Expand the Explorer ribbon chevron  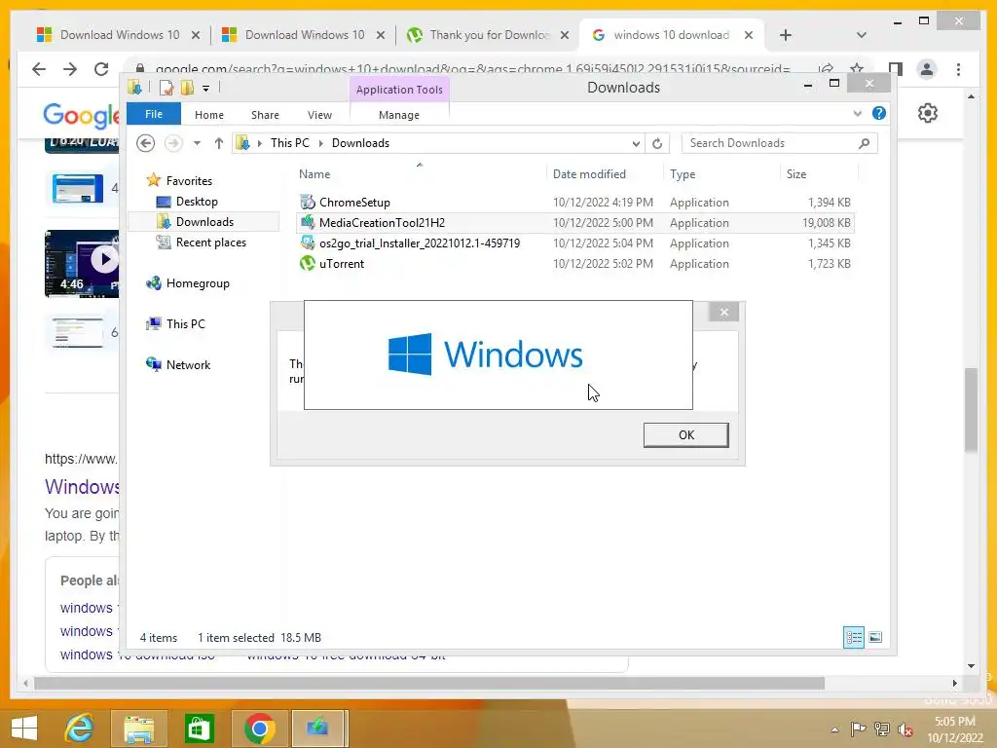coord(857,113)
